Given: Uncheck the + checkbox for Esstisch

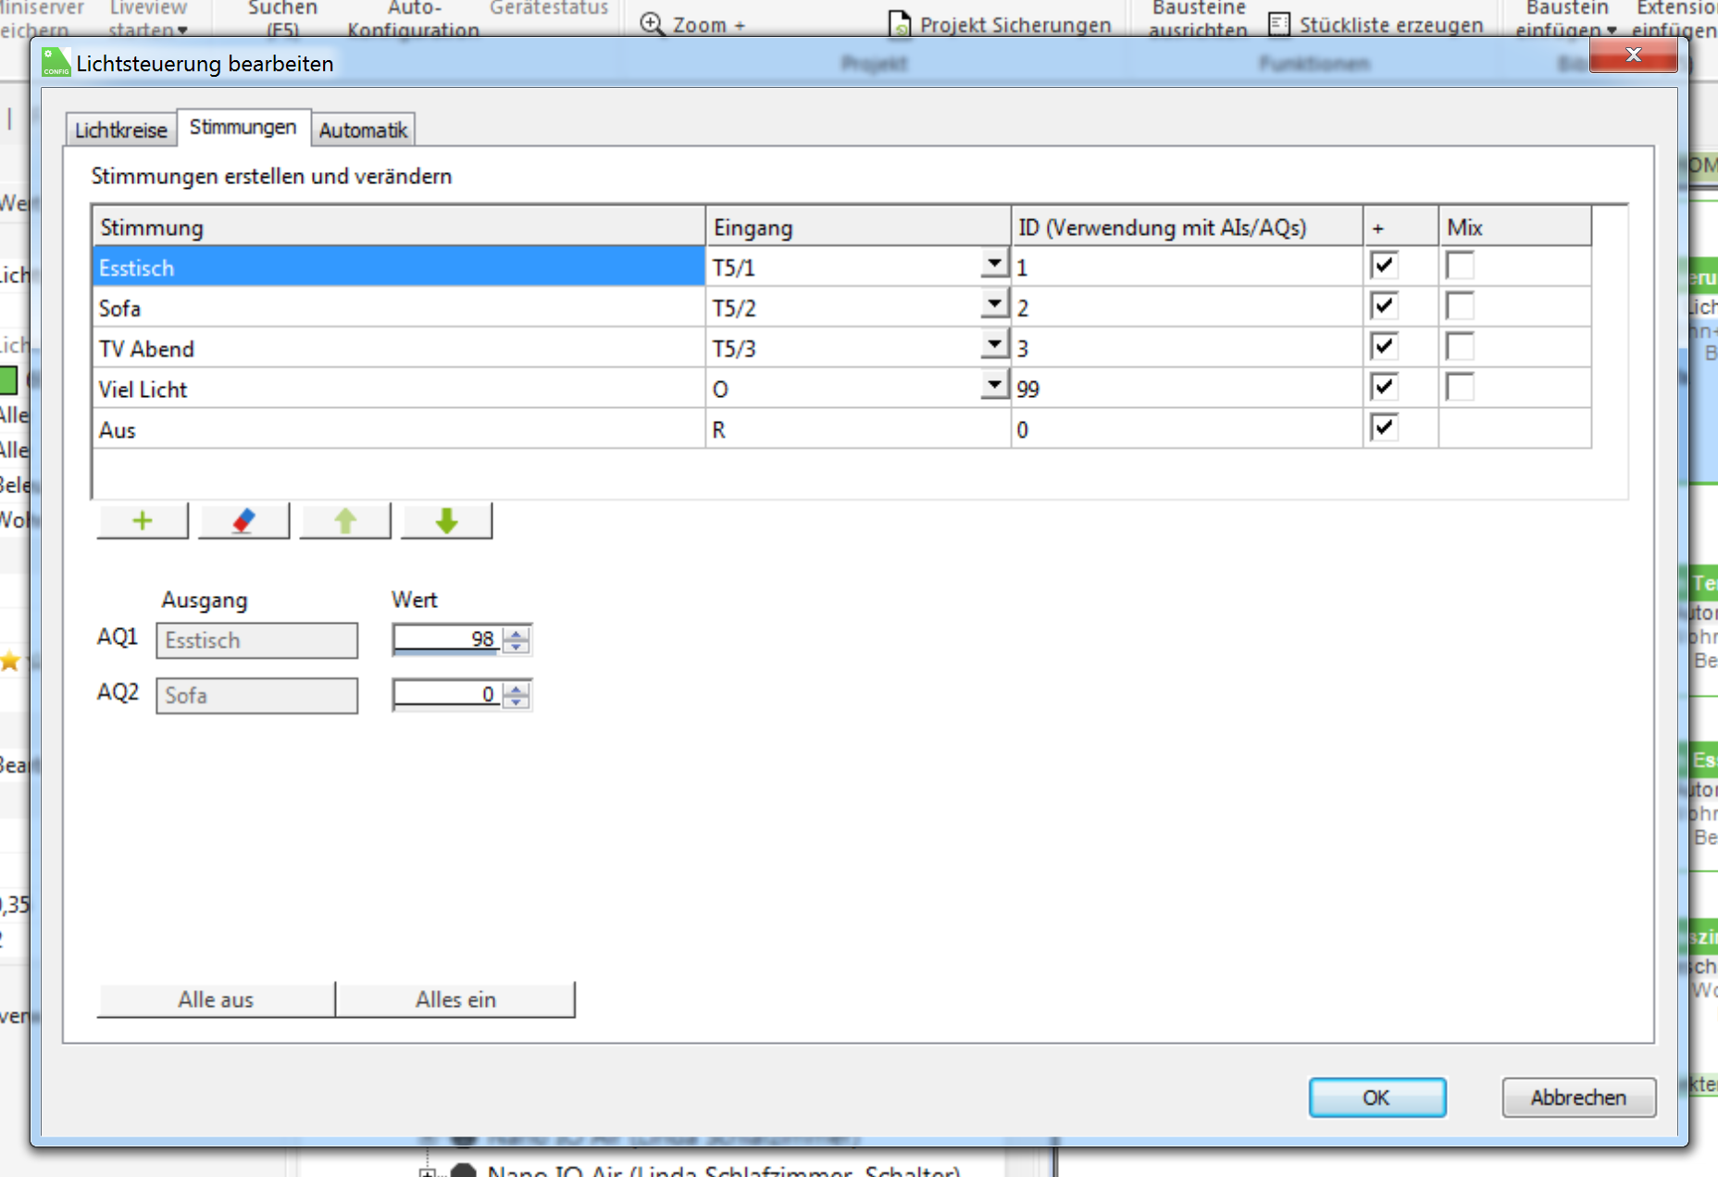Looking at the screenshot, I should 1384,266.
